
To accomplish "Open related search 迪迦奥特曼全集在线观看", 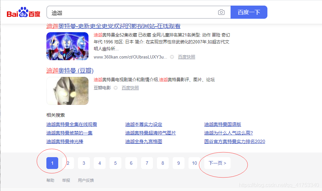I will tap(72, 124).
